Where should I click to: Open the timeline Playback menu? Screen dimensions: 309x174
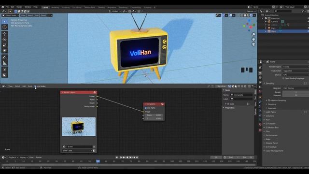(13, 158)
